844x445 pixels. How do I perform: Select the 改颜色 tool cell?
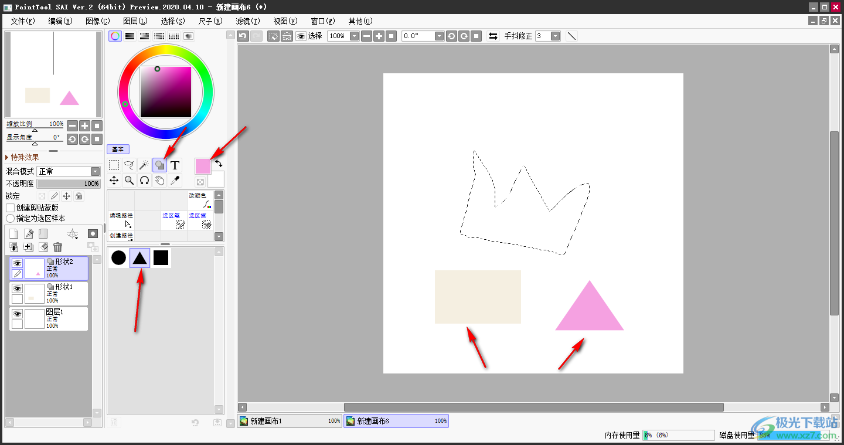[x=200, y=200]
